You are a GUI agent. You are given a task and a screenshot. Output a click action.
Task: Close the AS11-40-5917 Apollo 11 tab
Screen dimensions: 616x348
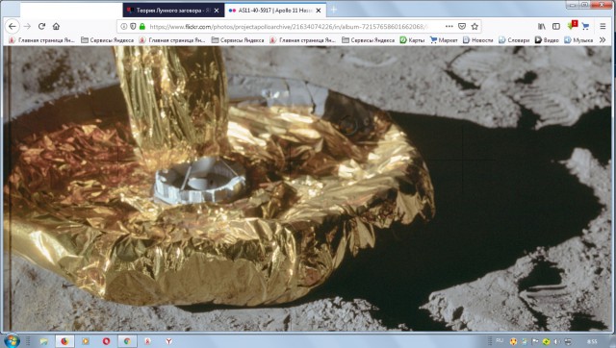click(319, 11)
